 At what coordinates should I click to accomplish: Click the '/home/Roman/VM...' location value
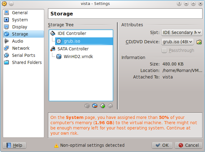click(x=182, y=70)
